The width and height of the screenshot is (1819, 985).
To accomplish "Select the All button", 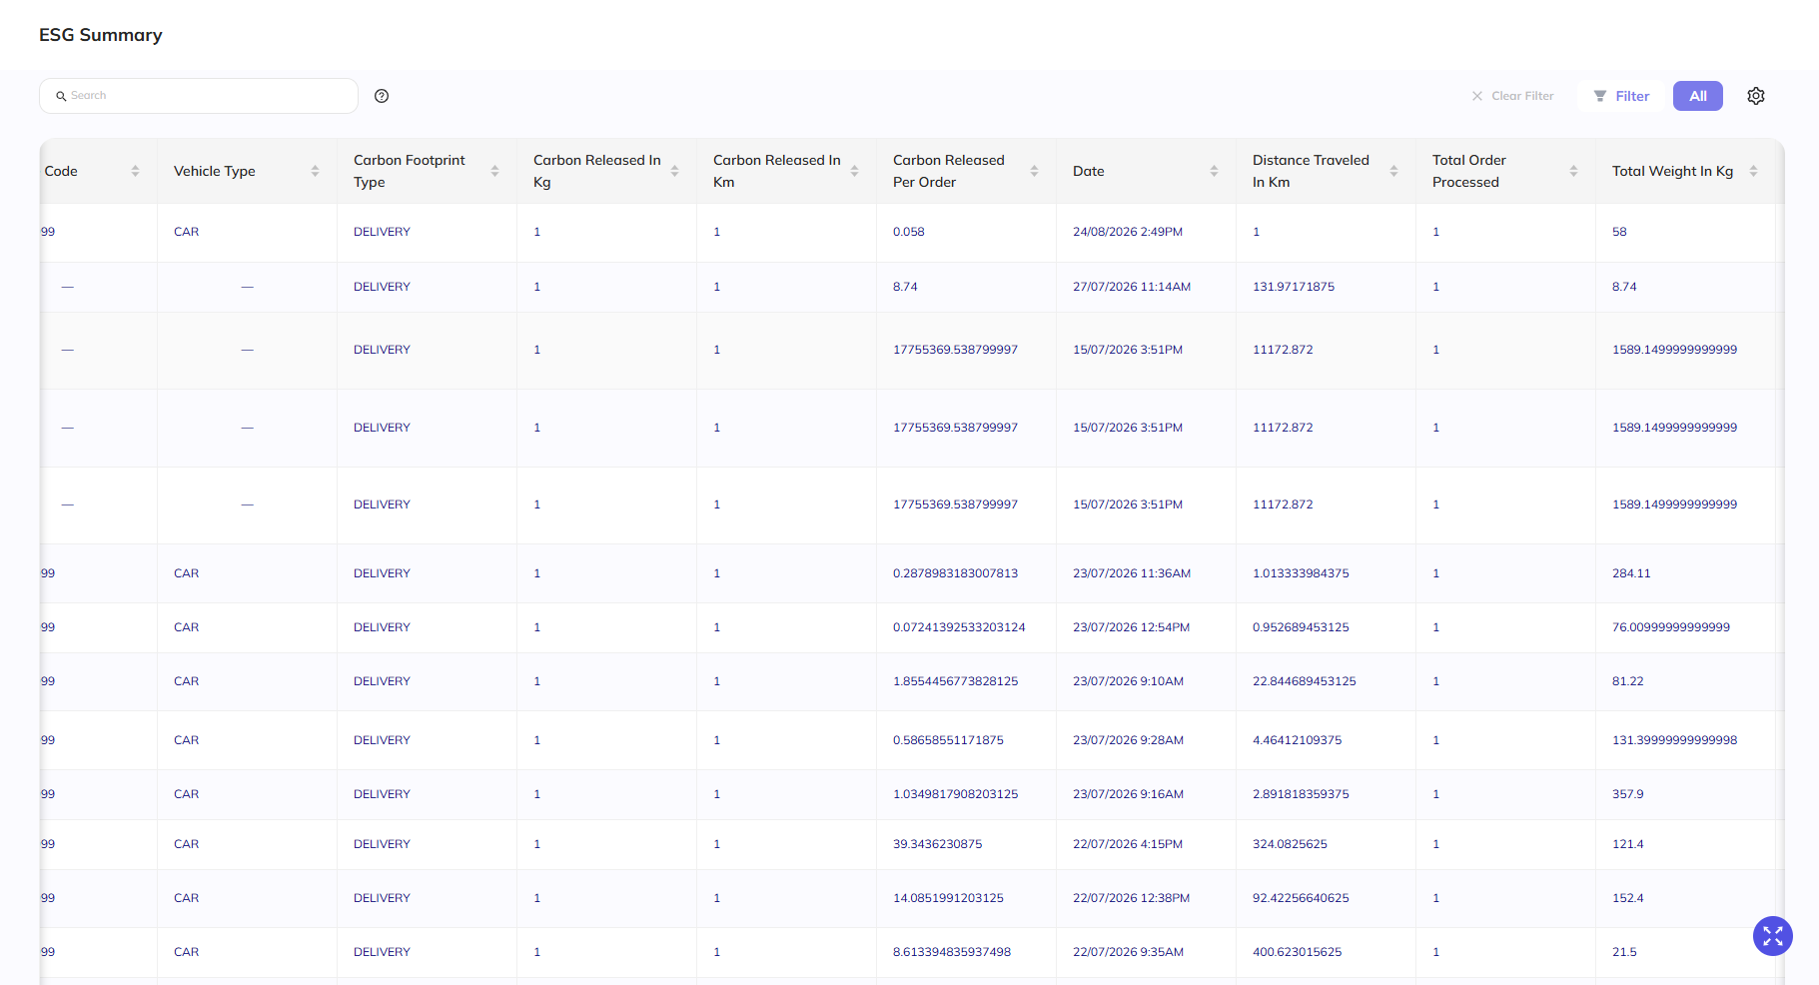I will pos(1698,96).
